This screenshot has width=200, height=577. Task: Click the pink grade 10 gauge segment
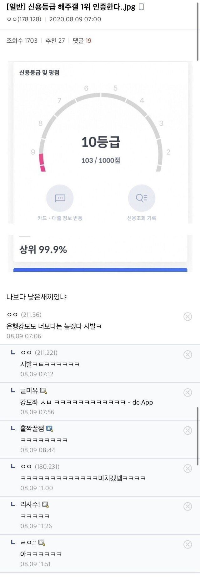pos(42,162)
